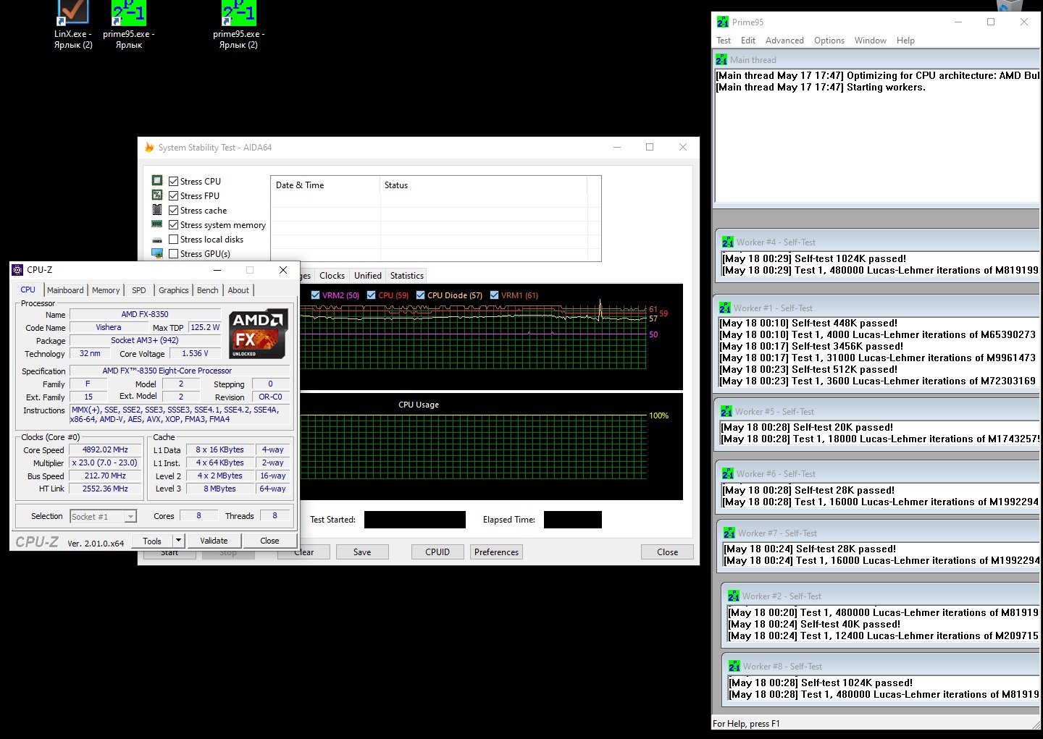Open the Socket #1 selection dropdown
1043x739 pixels.
tap(130, 516)
